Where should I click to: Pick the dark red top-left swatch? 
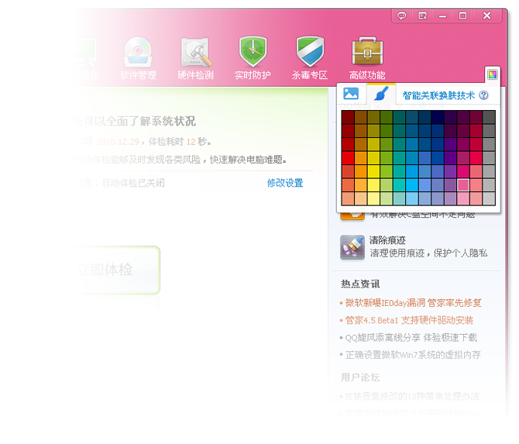pos(348,117)
